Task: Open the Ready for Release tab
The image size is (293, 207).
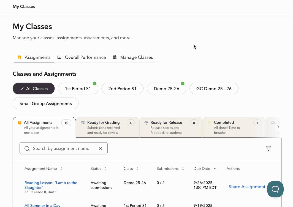Action: pos(171,127)
